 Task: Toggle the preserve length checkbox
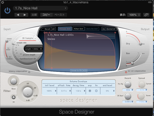click(21, 54)
